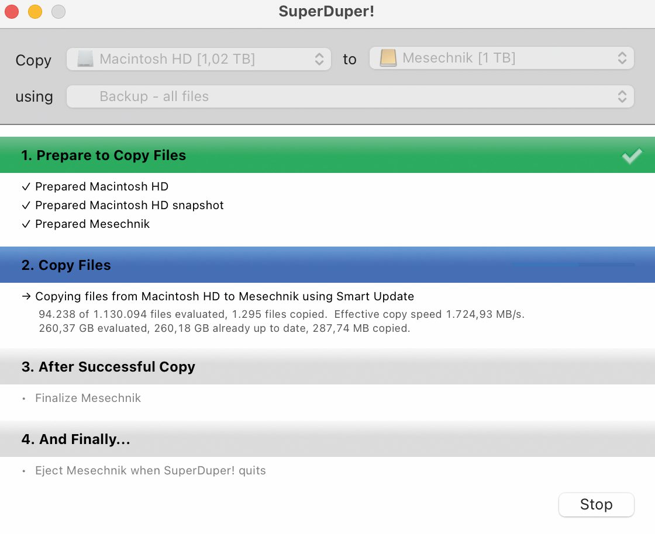Minimize the window with the yellow button

click(x=35, y=12)
